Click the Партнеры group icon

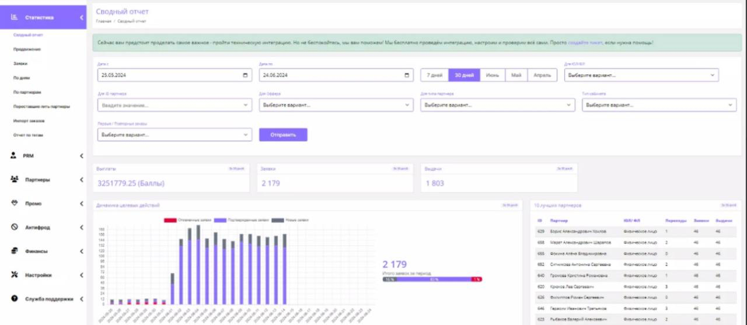coord(15,179)
